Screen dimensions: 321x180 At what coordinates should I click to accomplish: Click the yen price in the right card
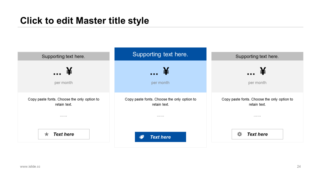[x=257, y=71]
